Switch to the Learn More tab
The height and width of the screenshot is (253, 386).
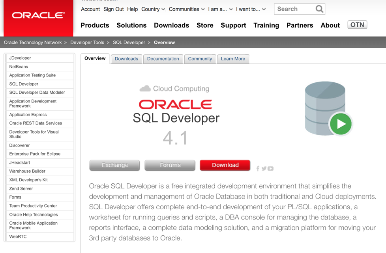tap(233, 59)
